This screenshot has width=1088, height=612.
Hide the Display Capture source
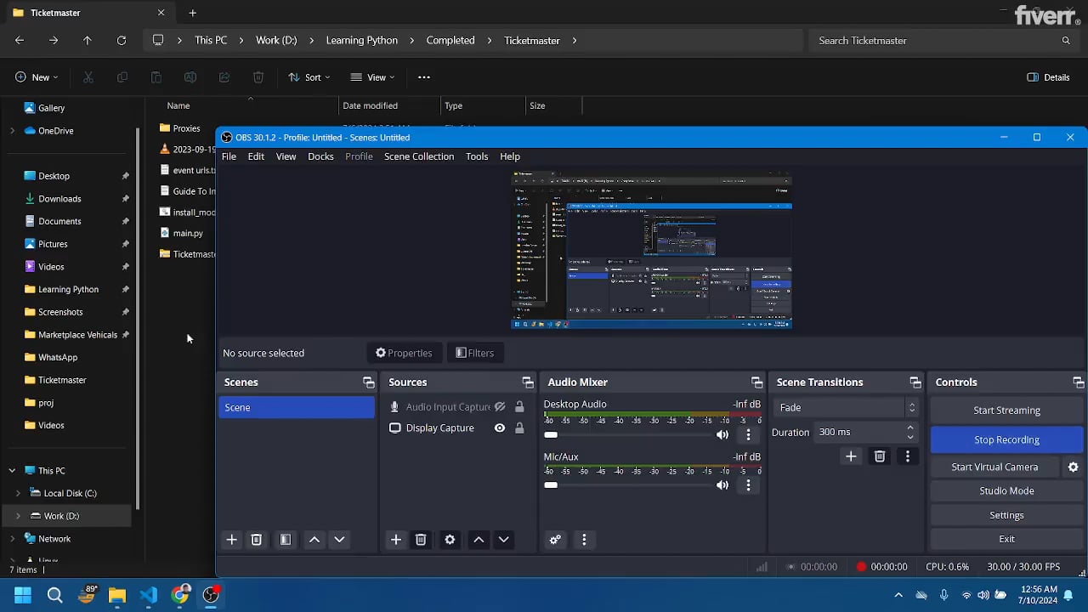500,428
